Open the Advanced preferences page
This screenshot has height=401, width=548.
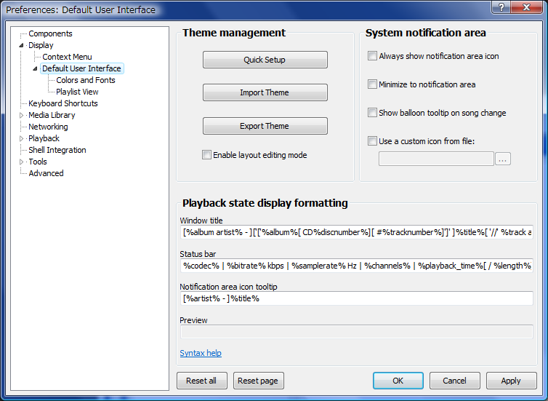pos(46,173)
